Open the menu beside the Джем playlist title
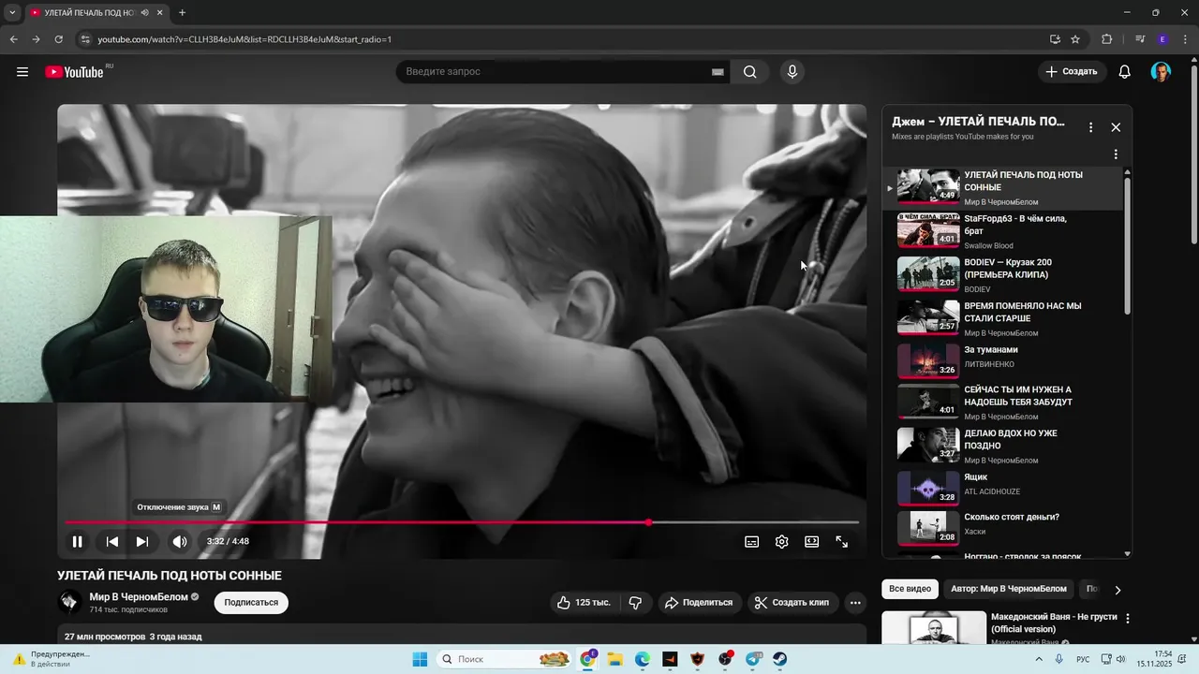 tap(1090, 127)
